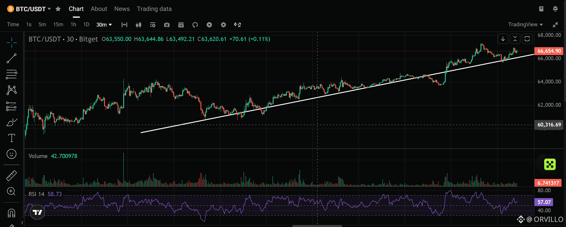Open the order book document icon
The image size is (566, 227).
pyautogui.click(x=541, y=9)
